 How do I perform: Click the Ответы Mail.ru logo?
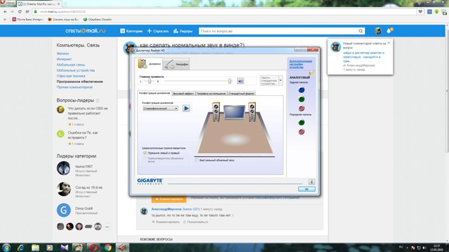tap(85, 31)
